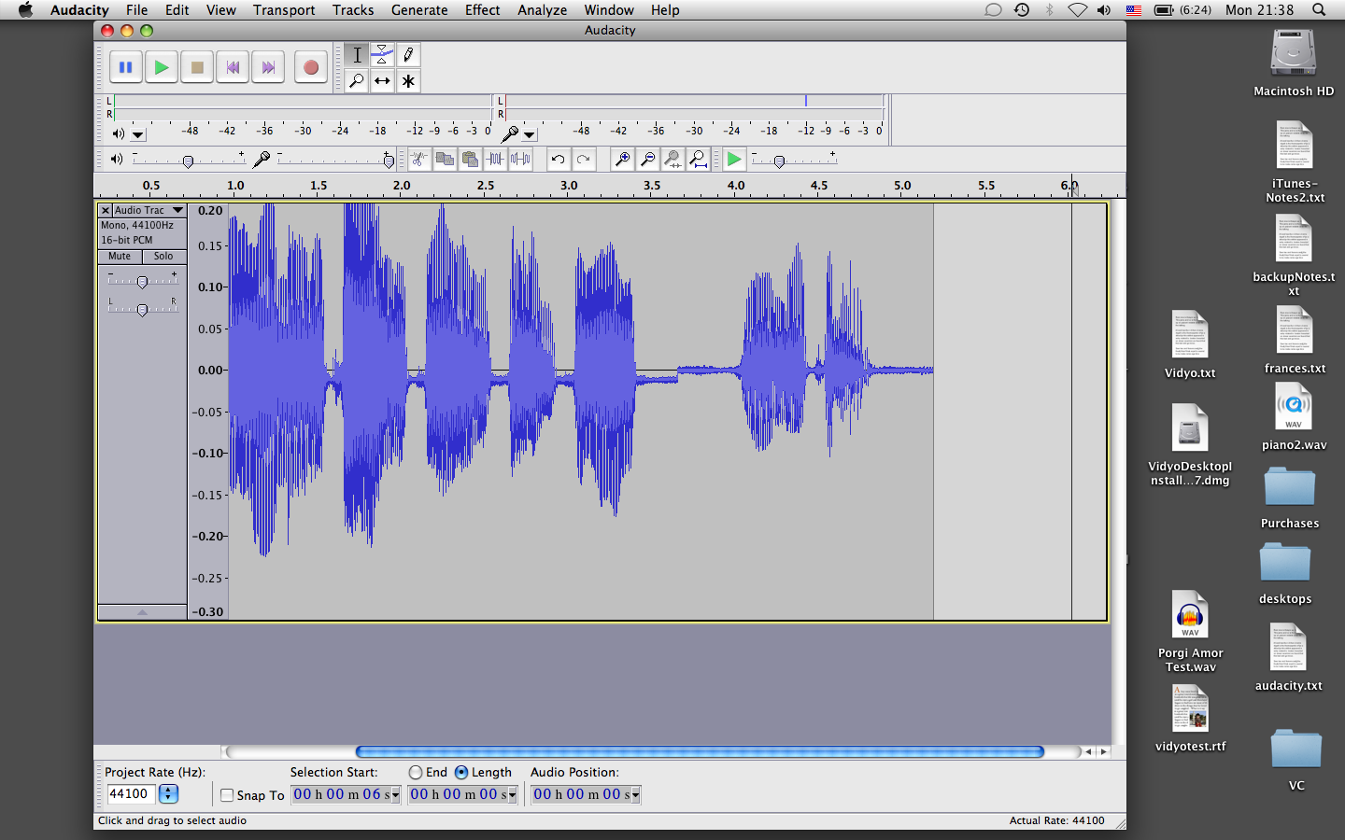Click the track Solo button

click(x=163, y=257)
